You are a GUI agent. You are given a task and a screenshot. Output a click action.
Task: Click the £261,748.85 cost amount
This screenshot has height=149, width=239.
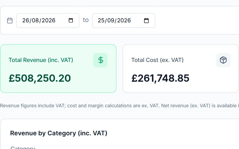(160, 78)
